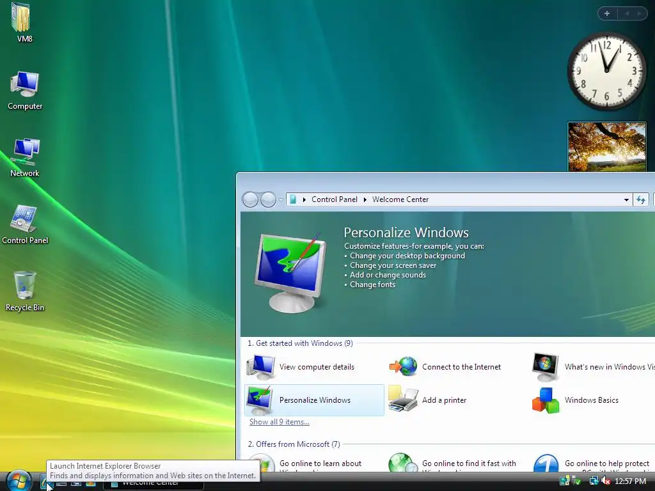Click the Change your screen saver bullet text
This screenshot has height=491, width=655.
click(393, 265)
